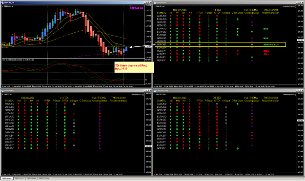Click AUDUSD crossing status purple arrow, H4 dashboard
The width and height of the screenshot is (305, 181).
[x=252, y=16]
